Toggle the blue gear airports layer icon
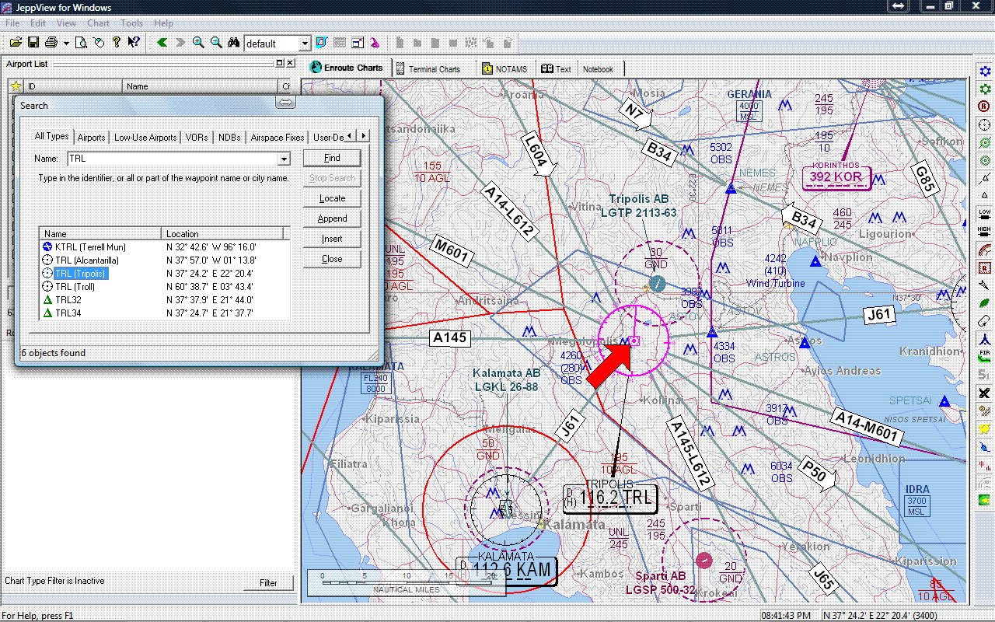The image size is (995, 622). (x=984, y=72)
